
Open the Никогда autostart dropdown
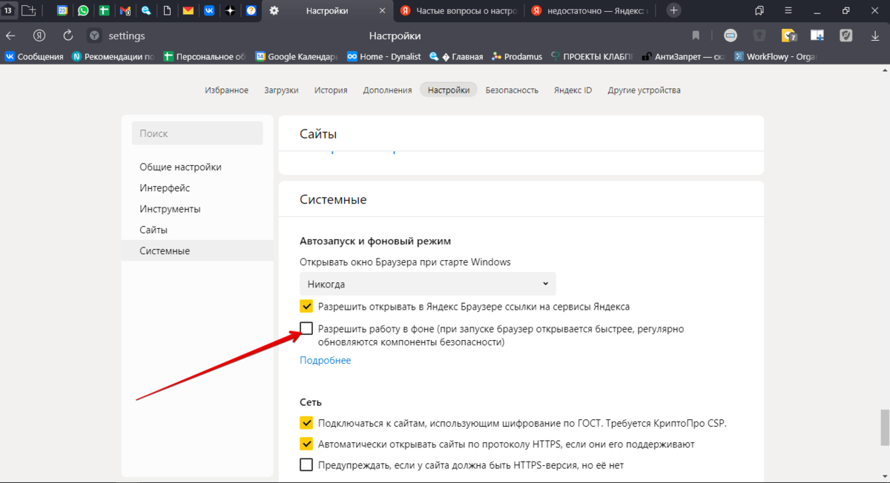tap(428, 284)
